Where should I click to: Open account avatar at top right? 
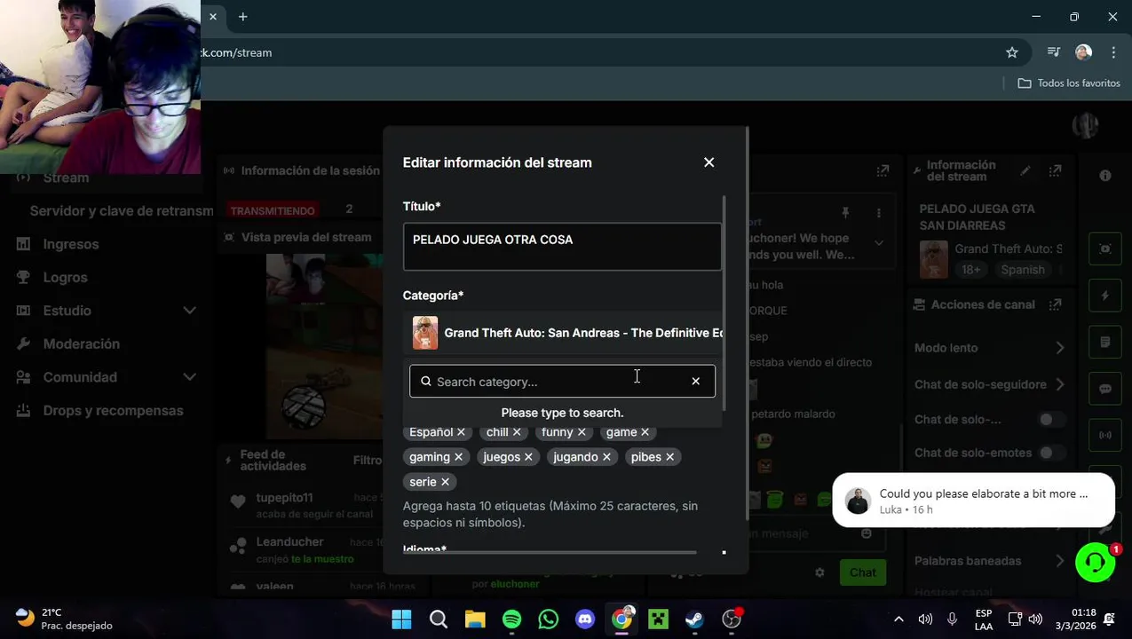1085,126
